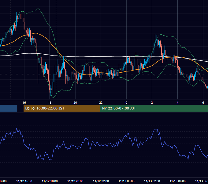Click hour label 6 on price chart axis

203,103
